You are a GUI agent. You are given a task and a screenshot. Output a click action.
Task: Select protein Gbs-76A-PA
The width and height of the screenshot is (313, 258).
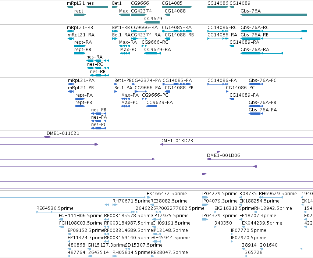click(263, 110)
